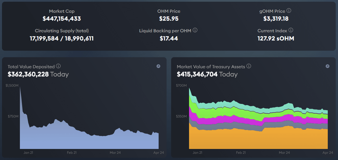The width and height of the screenshot is (338, 160).
Task: Click the orange band in the treasury chart
Action: 256,139
